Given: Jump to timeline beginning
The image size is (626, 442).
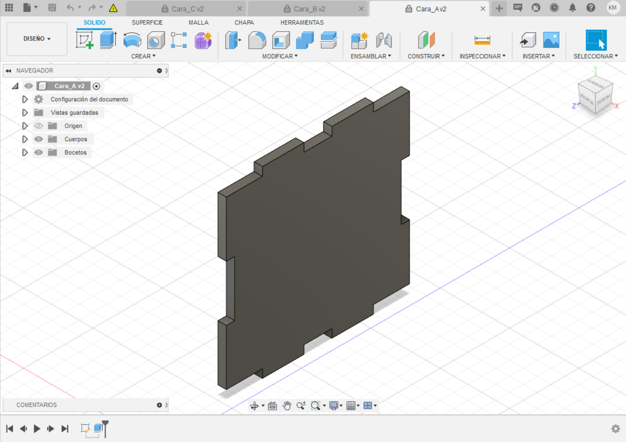Looking at the screenshot, I should coord(10,428).
